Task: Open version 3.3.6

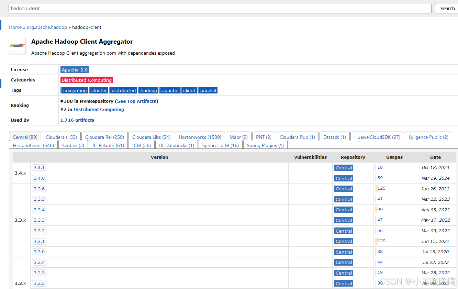Action: point(39,189)
